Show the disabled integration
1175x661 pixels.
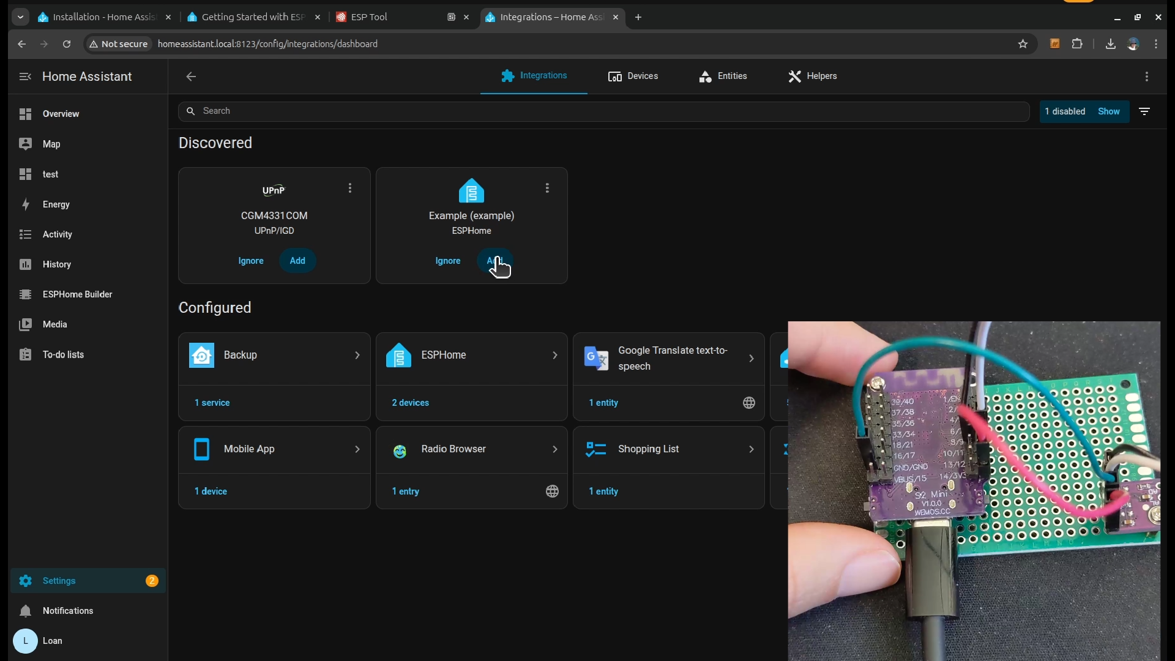coord(1108,111)
